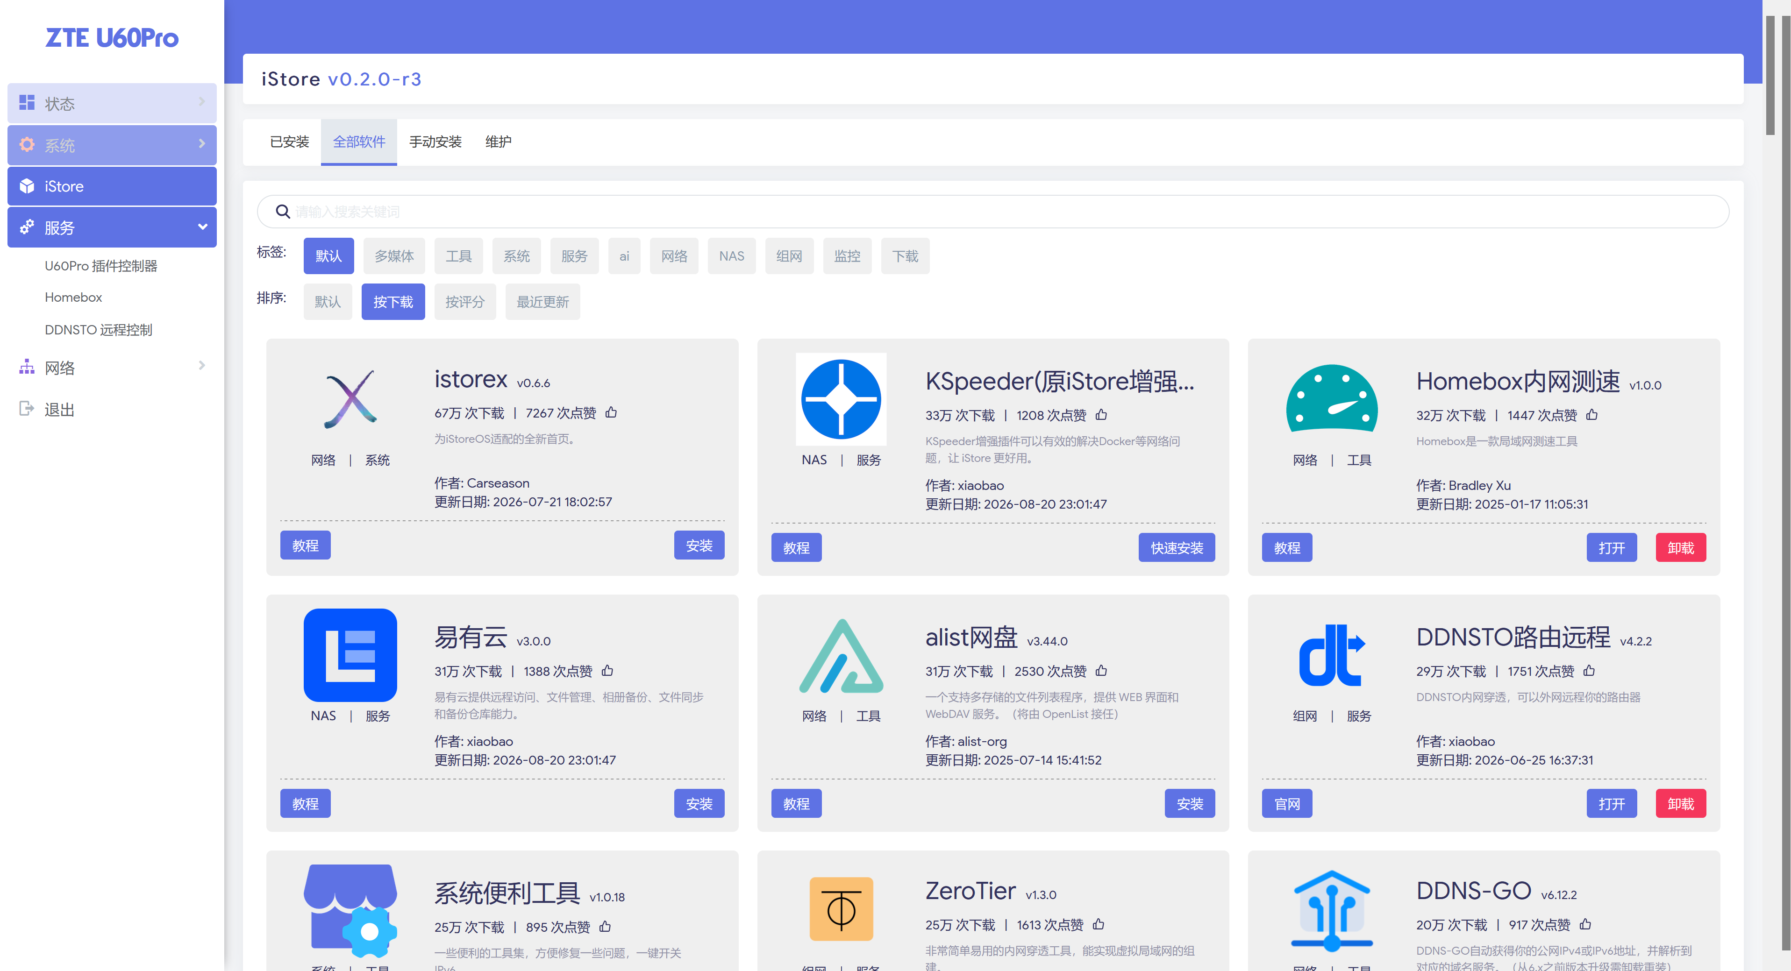The height and width of the screenshot is (971, 1791).
Task: Click the KSpeeder blue compass logo
Action: tap(841, 399)
